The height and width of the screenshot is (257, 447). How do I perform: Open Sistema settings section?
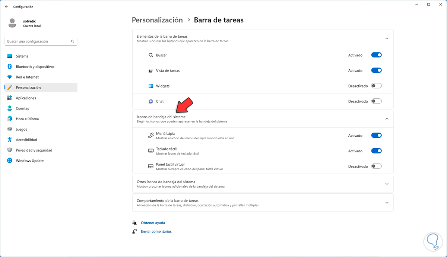tap(22, 56)
